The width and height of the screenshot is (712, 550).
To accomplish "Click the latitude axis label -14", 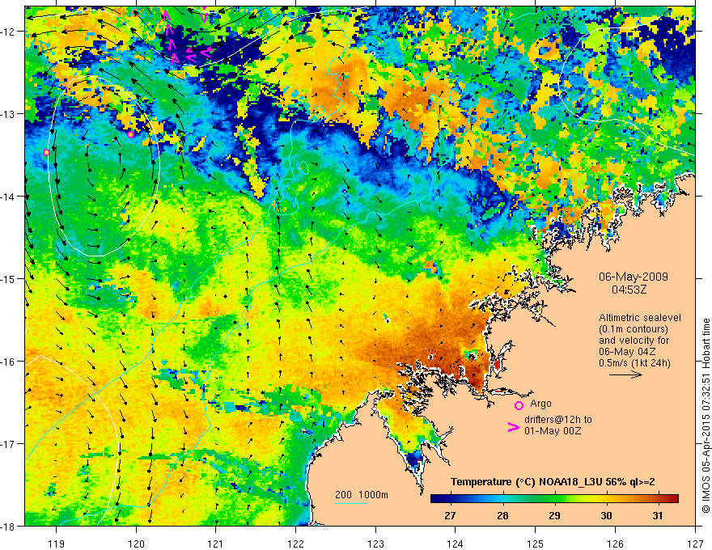I will pyautogui.click(x=10, y=196).
